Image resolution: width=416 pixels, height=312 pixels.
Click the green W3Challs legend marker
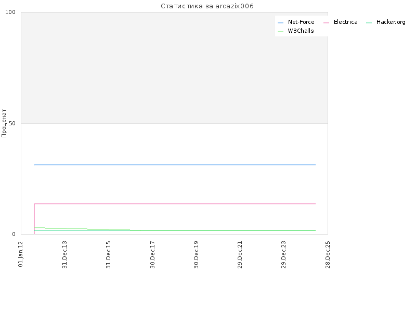click(x=280, y=32)
